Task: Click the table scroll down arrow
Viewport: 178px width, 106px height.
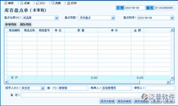Action: 172,78
